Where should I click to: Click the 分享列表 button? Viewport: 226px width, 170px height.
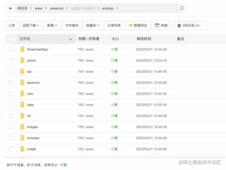[x=114, y=26]
